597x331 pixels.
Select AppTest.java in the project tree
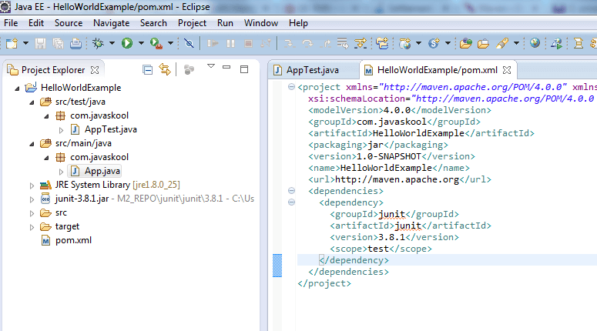110,129
